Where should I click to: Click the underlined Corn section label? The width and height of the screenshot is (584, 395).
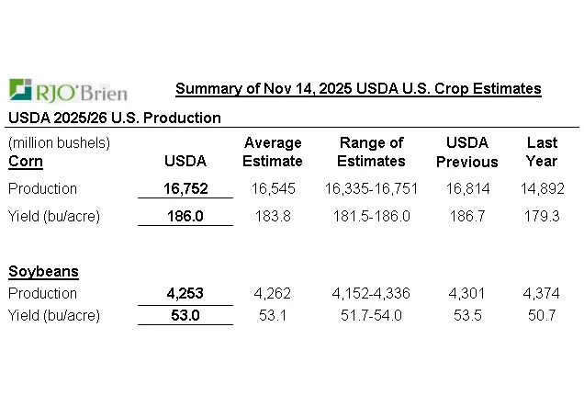coord(26,161)
